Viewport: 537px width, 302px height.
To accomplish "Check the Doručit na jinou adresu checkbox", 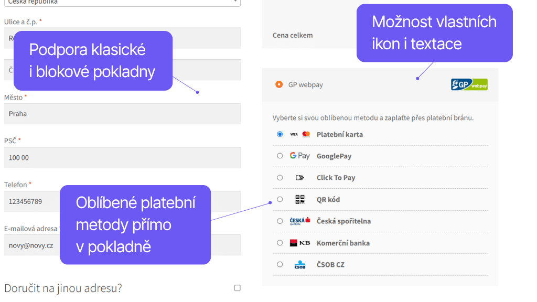I will click(237, 287).
